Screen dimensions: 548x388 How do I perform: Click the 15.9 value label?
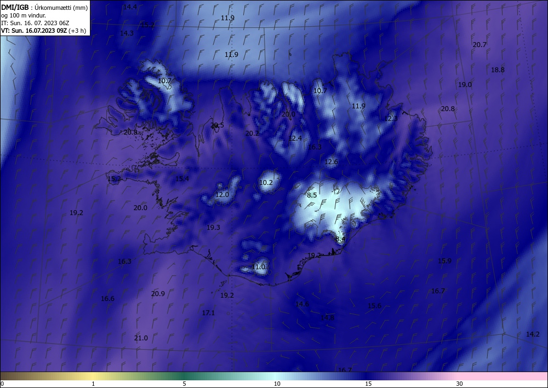point(444,261)
